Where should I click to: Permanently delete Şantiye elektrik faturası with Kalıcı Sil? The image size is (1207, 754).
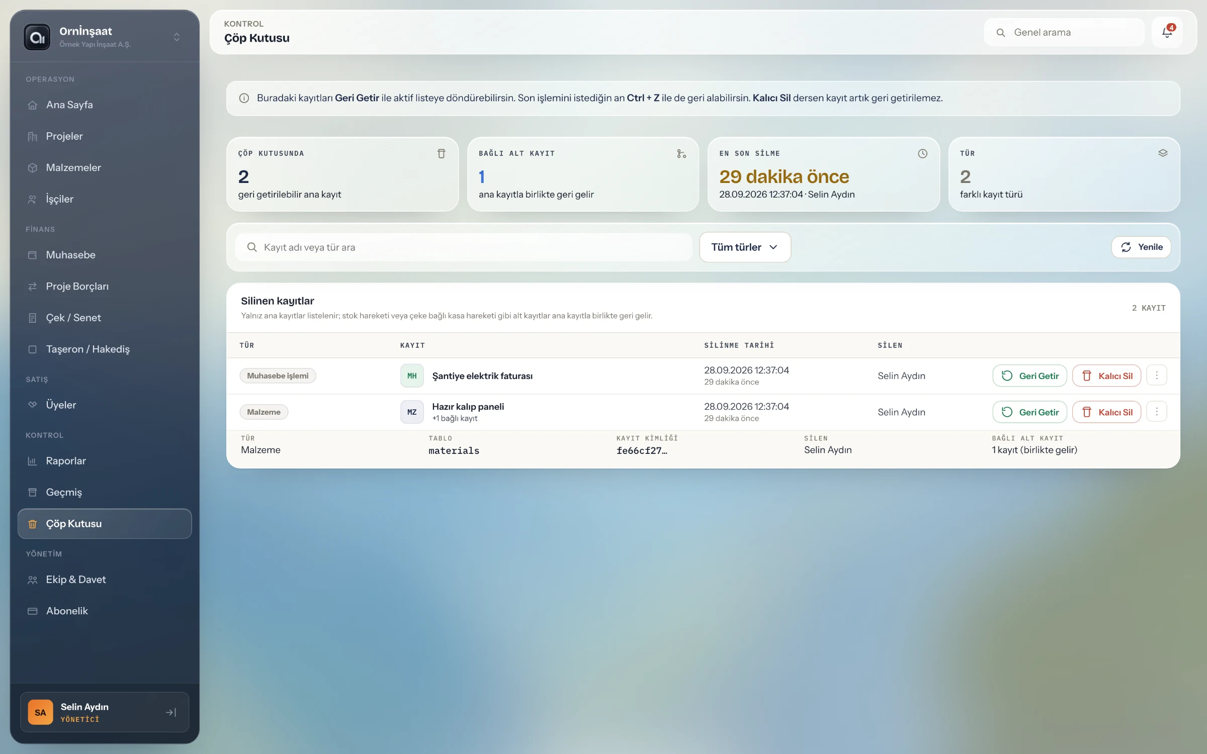click(1106, 375)
